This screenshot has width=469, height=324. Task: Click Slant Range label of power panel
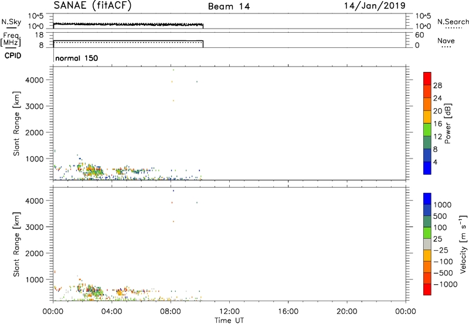click(16, 123)
